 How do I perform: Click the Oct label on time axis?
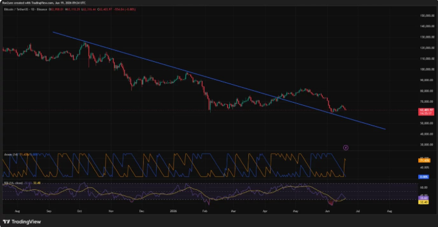[x=79, y=212]
